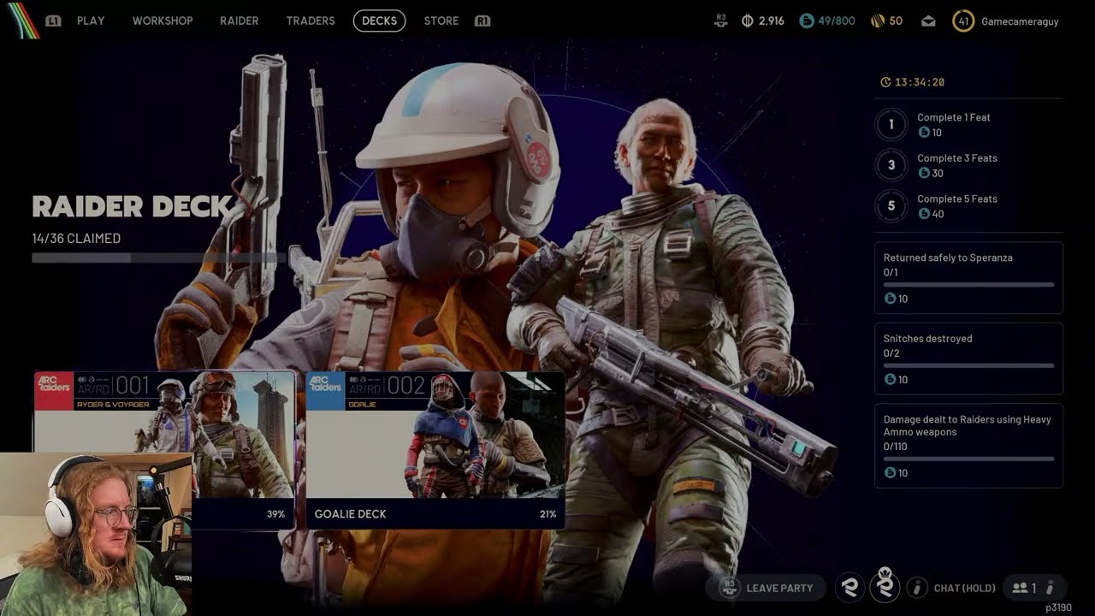Click the coin currency icon beside 2,916
Screen dimensions: 1095x616
(748, 21)
